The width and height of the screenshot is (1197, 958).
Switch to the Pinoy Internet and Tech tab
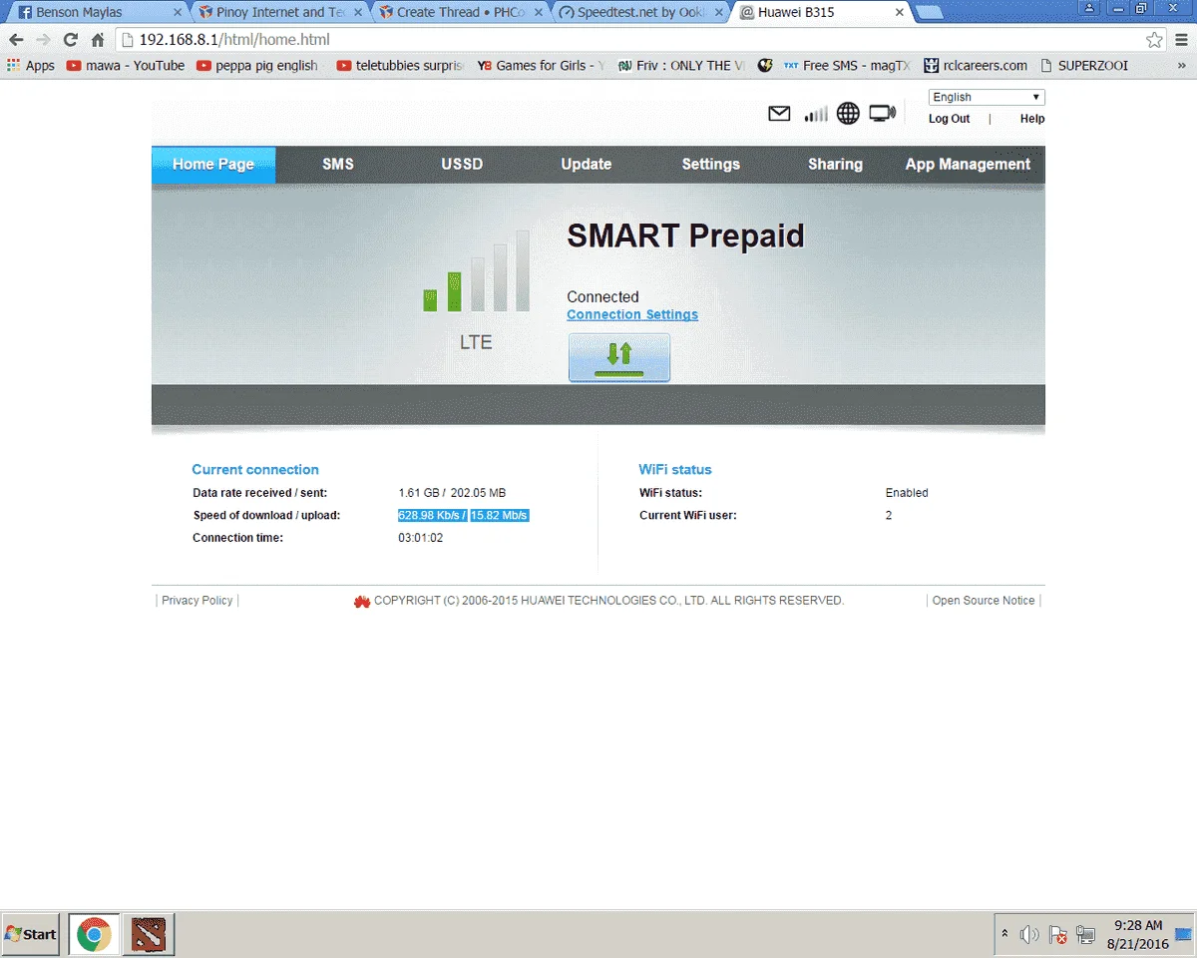pyautogui.click(x=279, y=13)
